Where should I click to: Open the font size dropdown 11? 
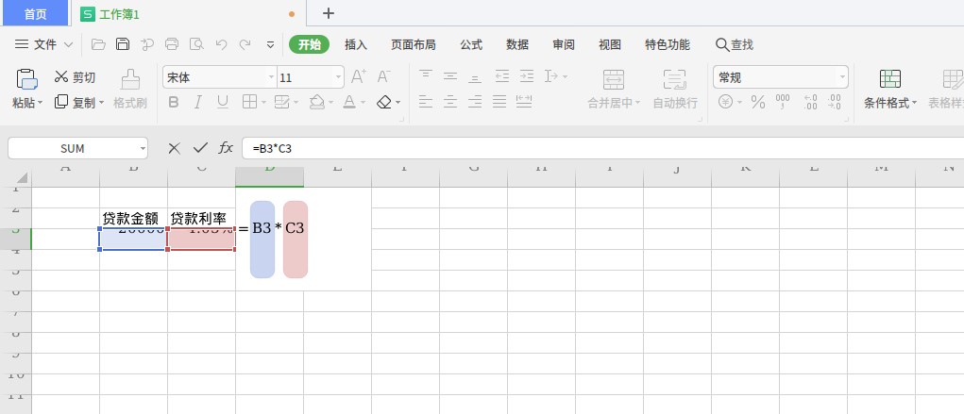[338, 77]
